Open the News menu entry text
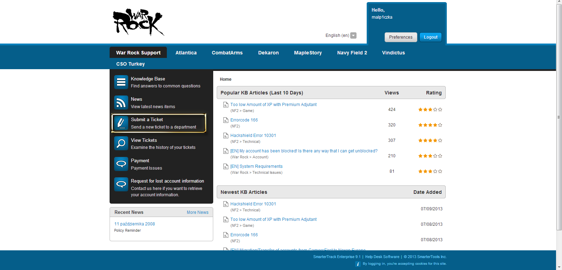 (137, 99)
